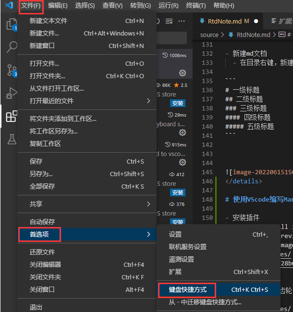
Task: Open 联机服务设置 from submenu
Action: [219, 247]
